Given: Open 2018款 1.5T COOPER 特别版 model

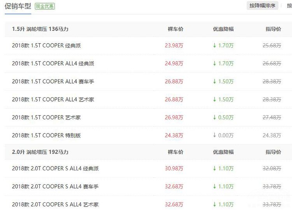Looking at the screenshot, I should (x=46, y=135).
